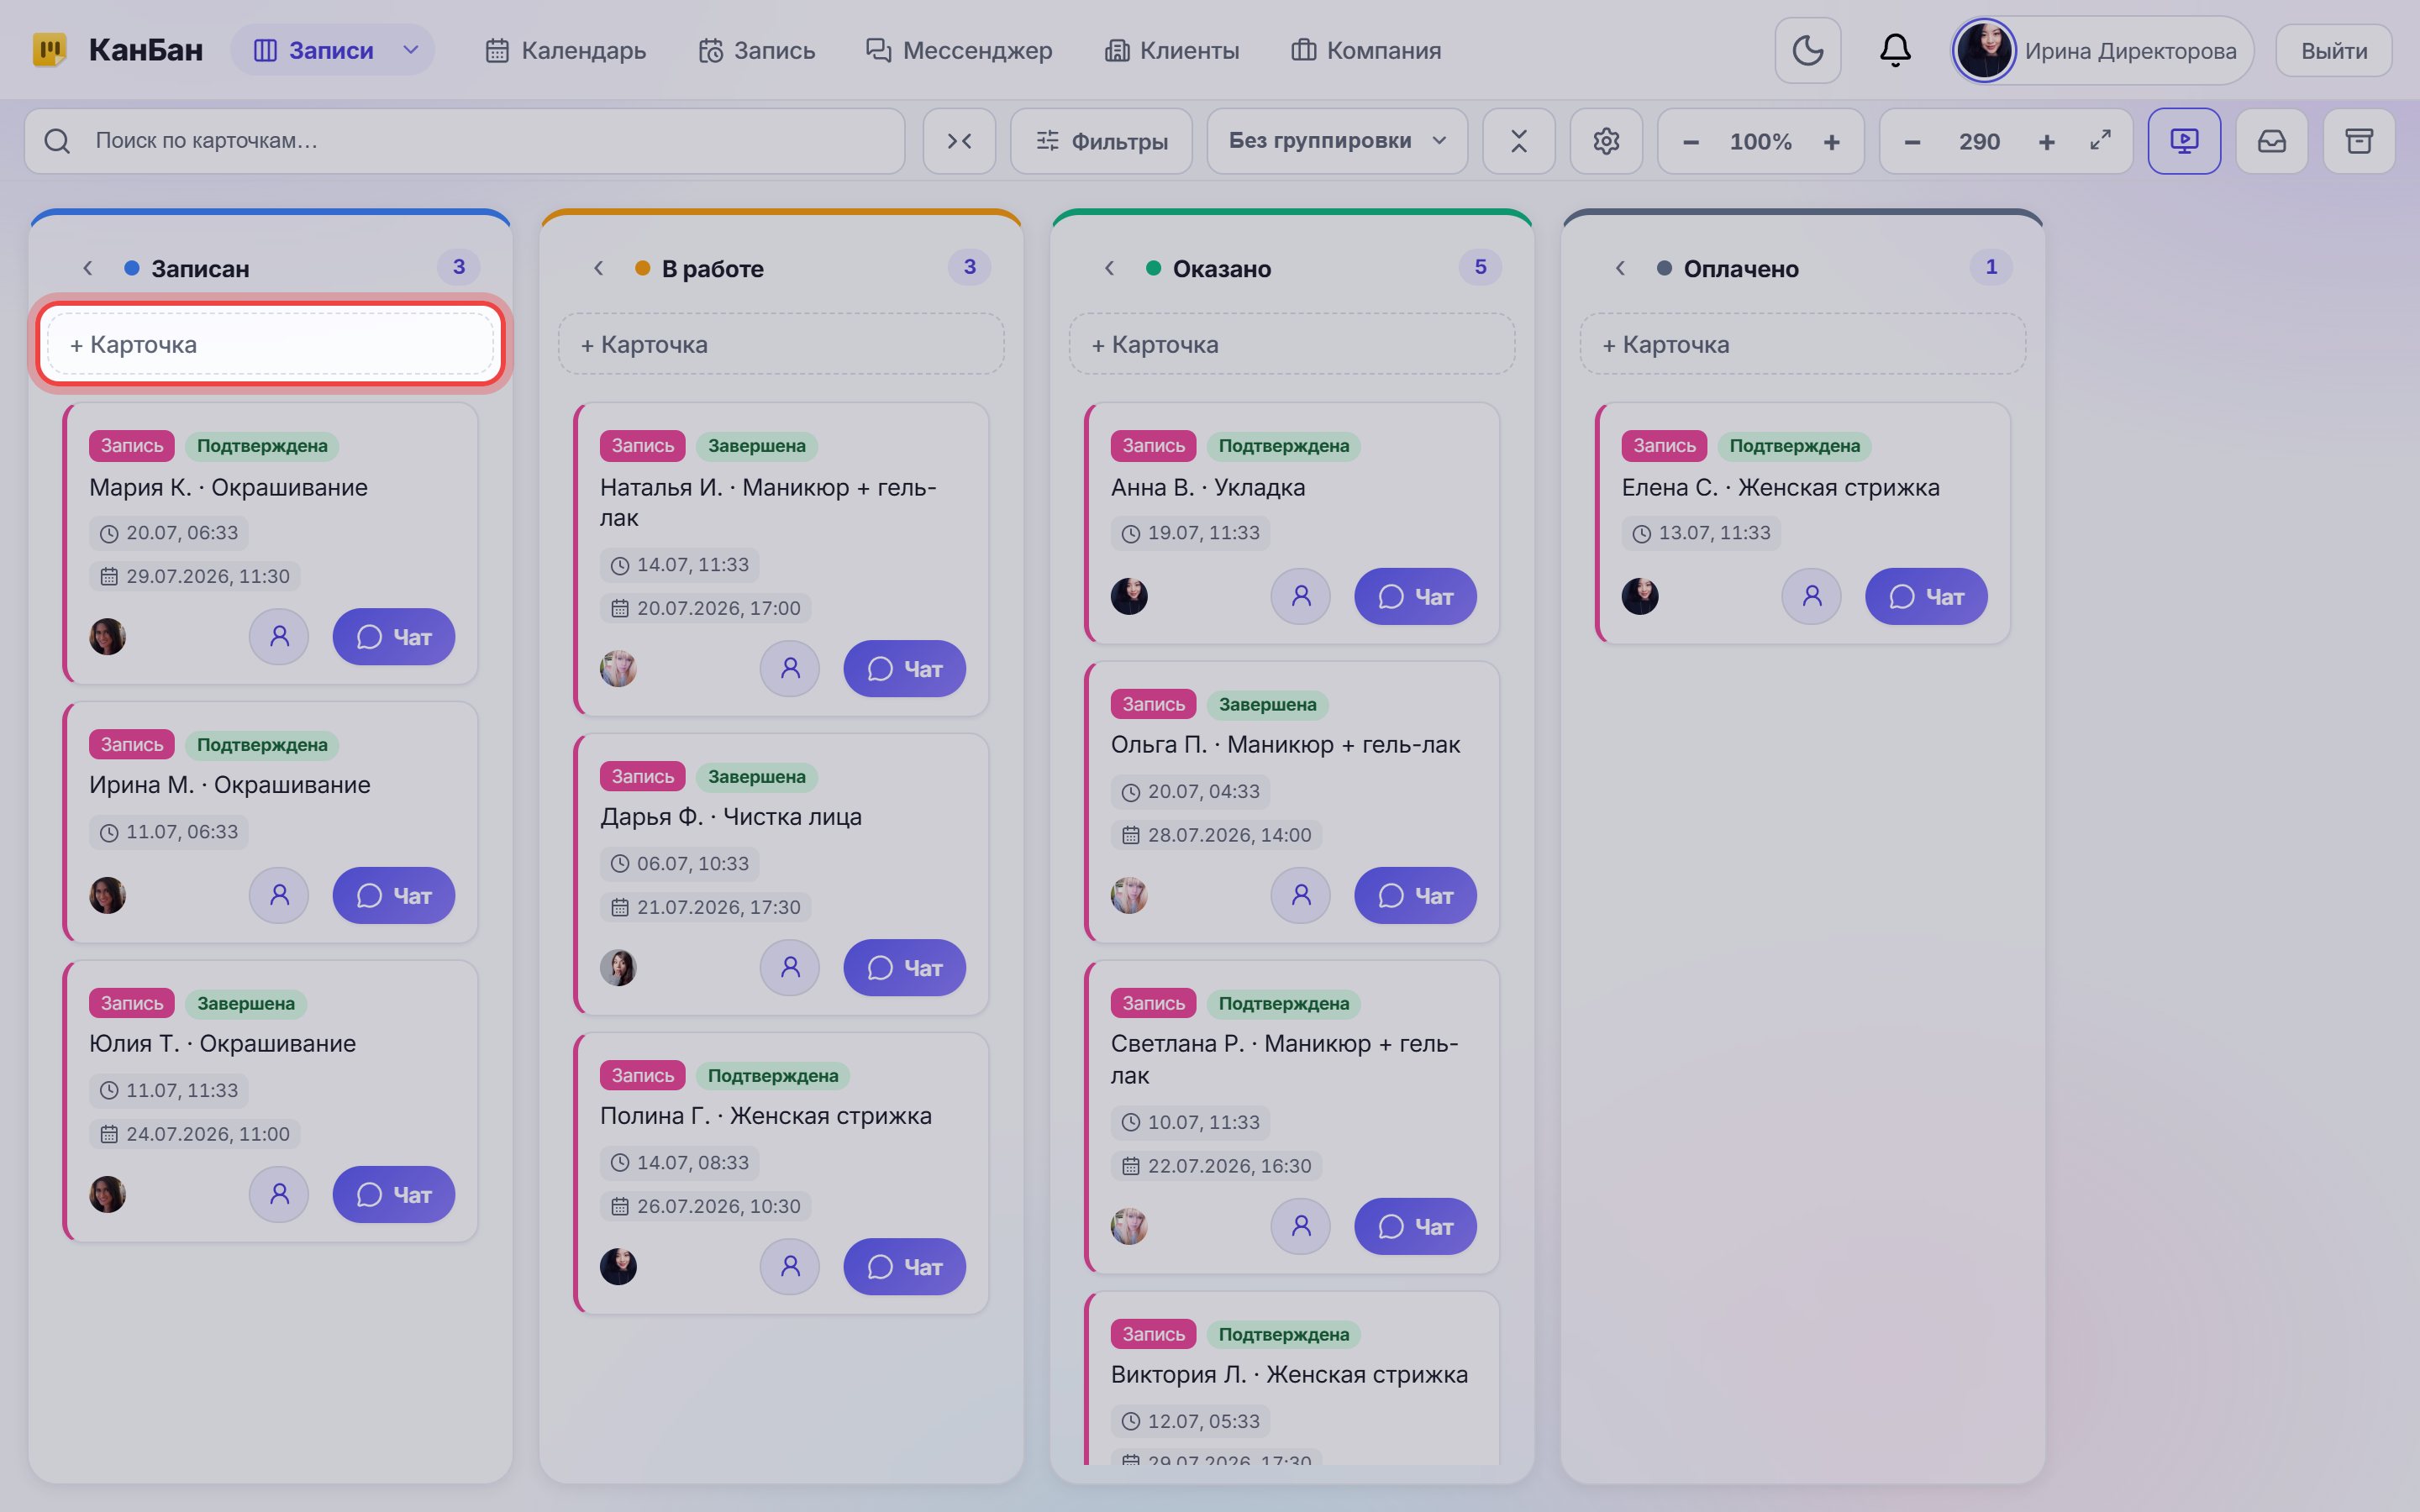Switch to the Календарь tab
Viewport: 2420px width, 1512px height.
(x=565, y=50)
